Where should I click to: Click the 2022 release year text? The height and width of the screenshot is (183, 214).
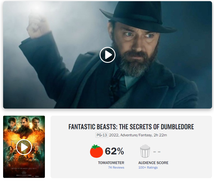tap(114, 135)
